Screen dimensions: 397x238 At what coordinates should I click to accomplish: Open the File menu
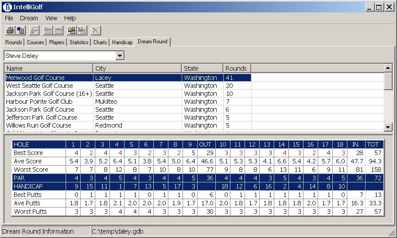click(9, 18)
